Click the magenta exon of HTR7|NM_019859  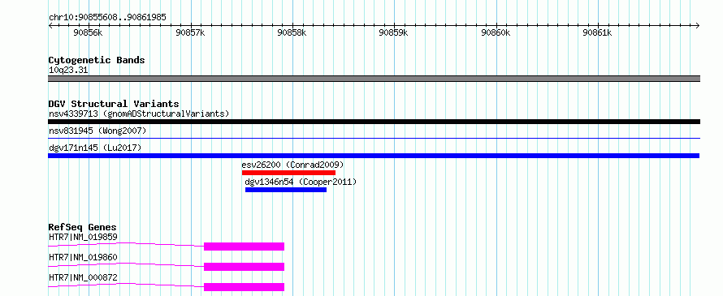coord(244,247)
